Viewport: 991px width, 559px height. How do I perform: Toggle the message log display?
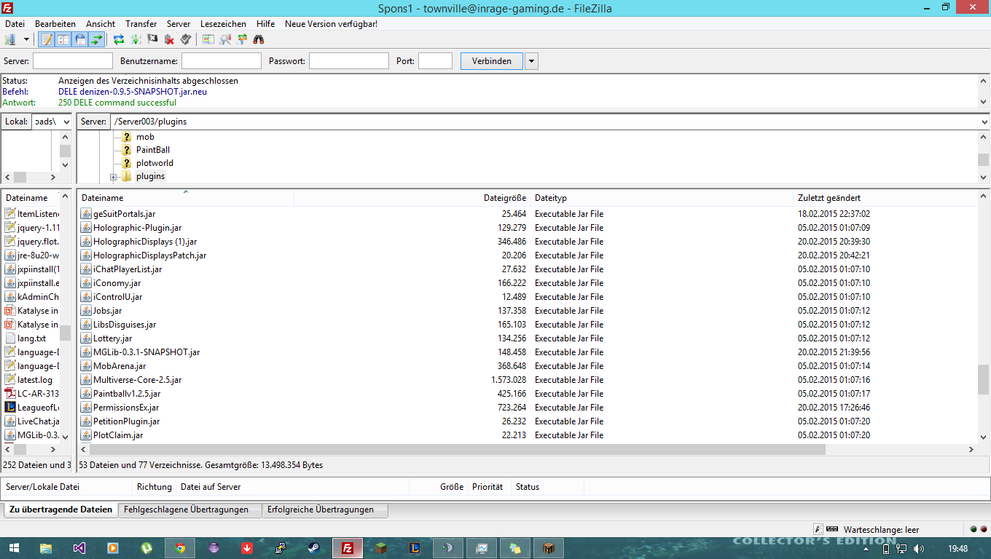point(47,39)
